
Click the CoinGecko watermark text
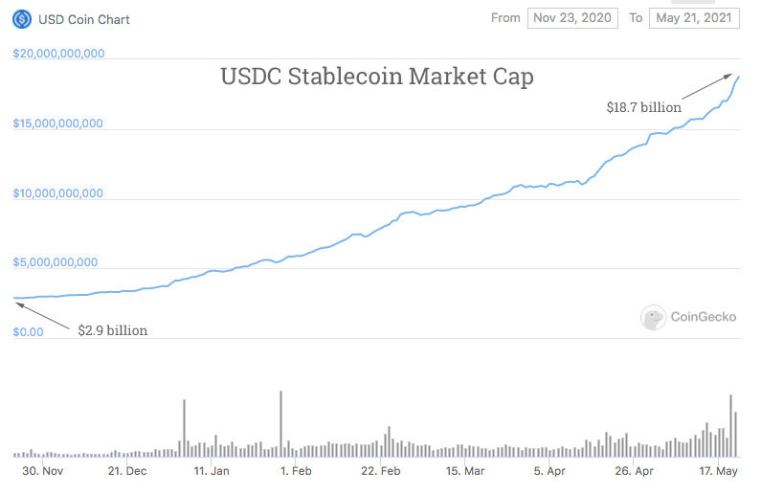704,318
